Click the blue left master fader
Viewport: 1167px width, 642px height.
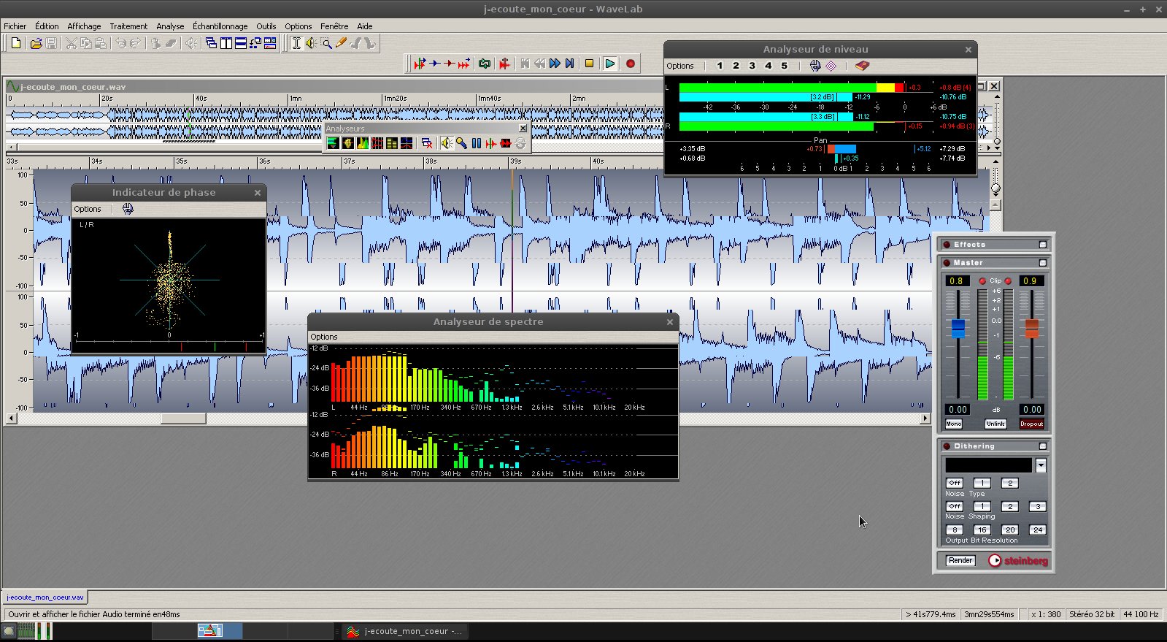click(958, 328)
